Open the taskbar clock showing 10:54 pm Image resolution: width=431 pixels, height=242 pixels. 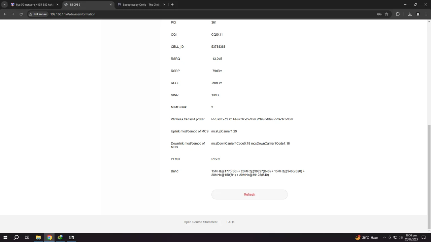tap(411, 238)
